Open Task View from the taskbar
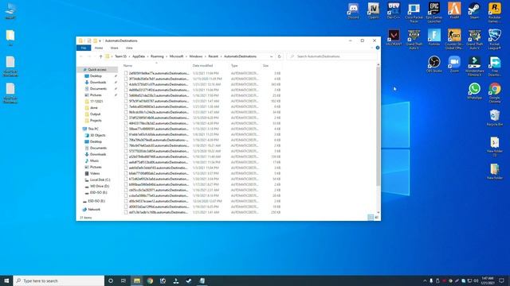 (x=124, y=280)
